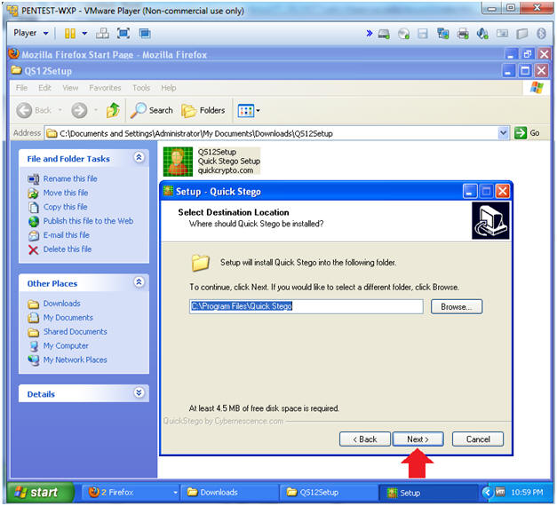Image resolution: width=557 pixels, height=506 pixels.
Task: Open the View menu in the QS12Setup window
Action: click(x=70, y=88)
